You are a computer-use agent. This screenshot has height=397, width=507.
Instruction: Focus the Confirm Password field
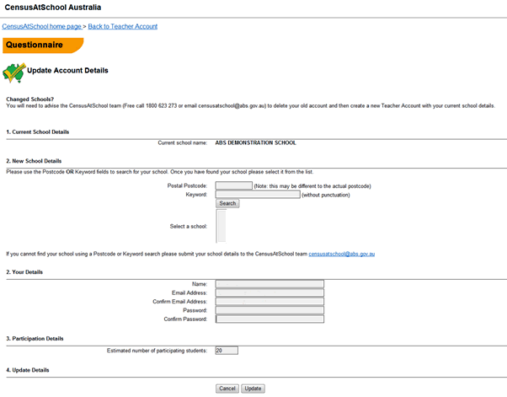[x=270, y=319]
